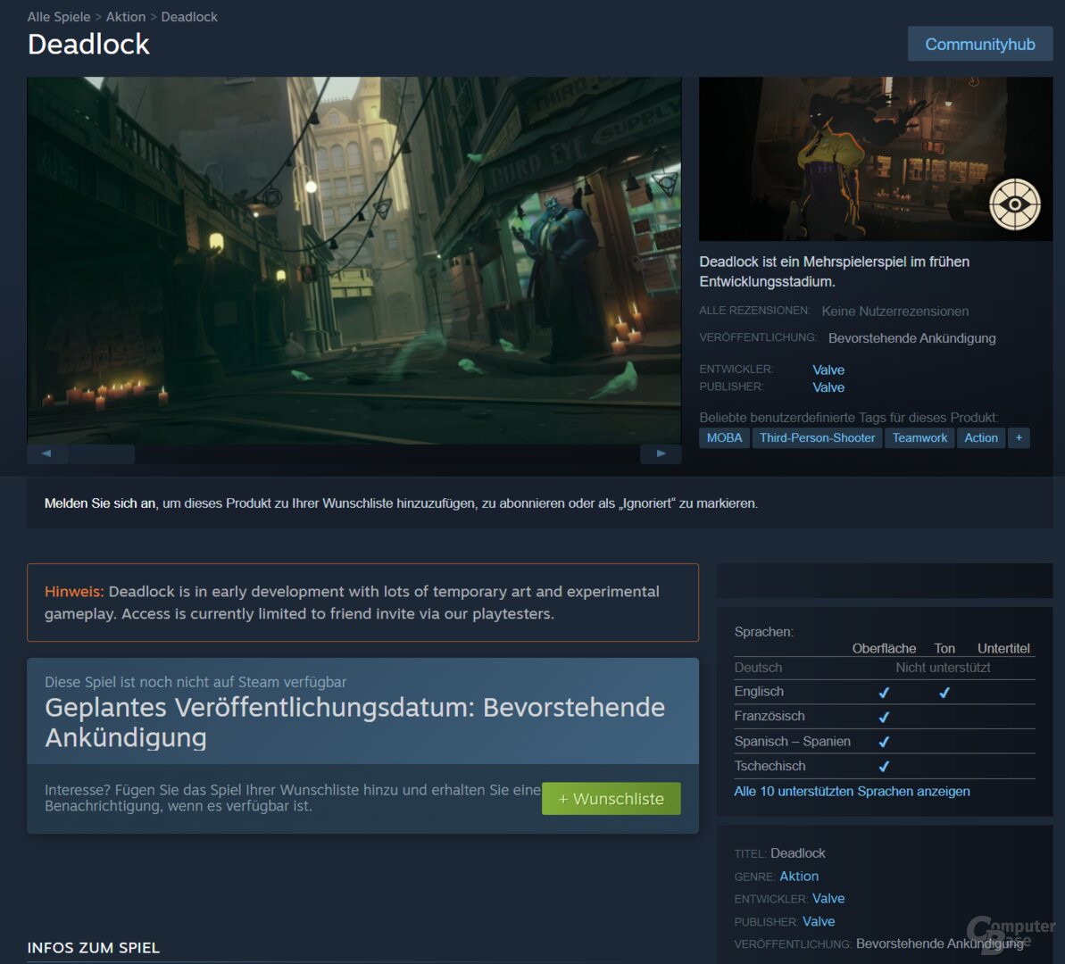The image size is (1065, 964).
Task: Click the 'Tschechisch' language row label
Action: [770, 766]
